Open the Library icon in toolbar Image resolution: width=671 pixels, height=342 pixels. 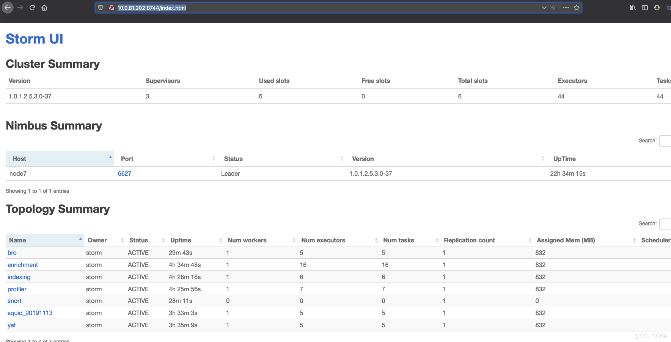633,8
